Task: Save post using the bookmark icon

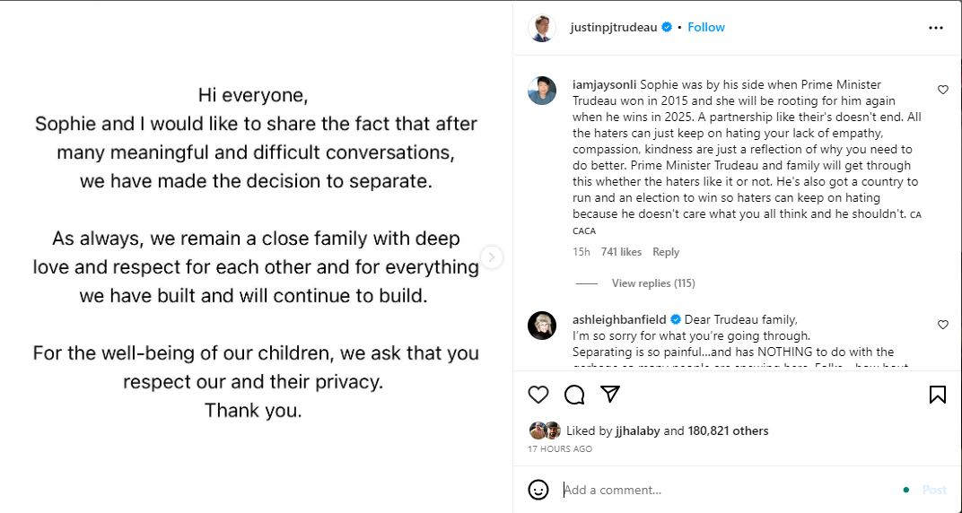Action: 937,395
